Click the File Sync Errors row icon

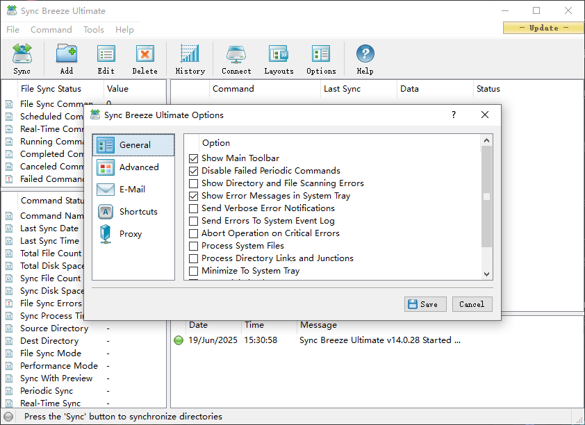coord(9,303)
